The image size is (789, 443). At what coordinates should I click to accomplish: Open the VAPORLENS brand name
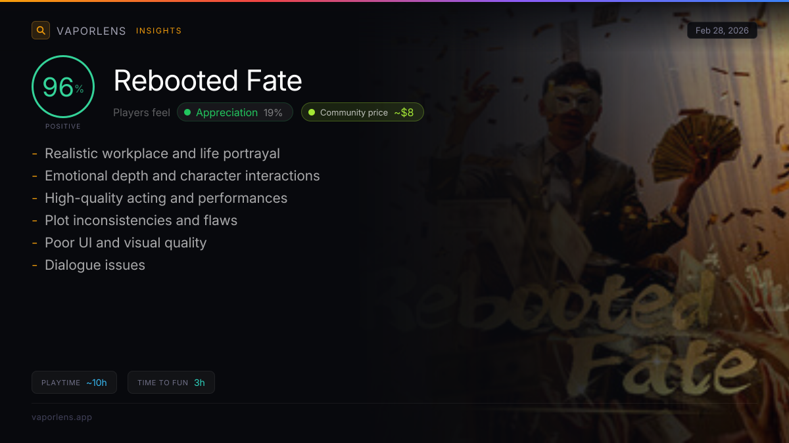click(x=91, y=31)
